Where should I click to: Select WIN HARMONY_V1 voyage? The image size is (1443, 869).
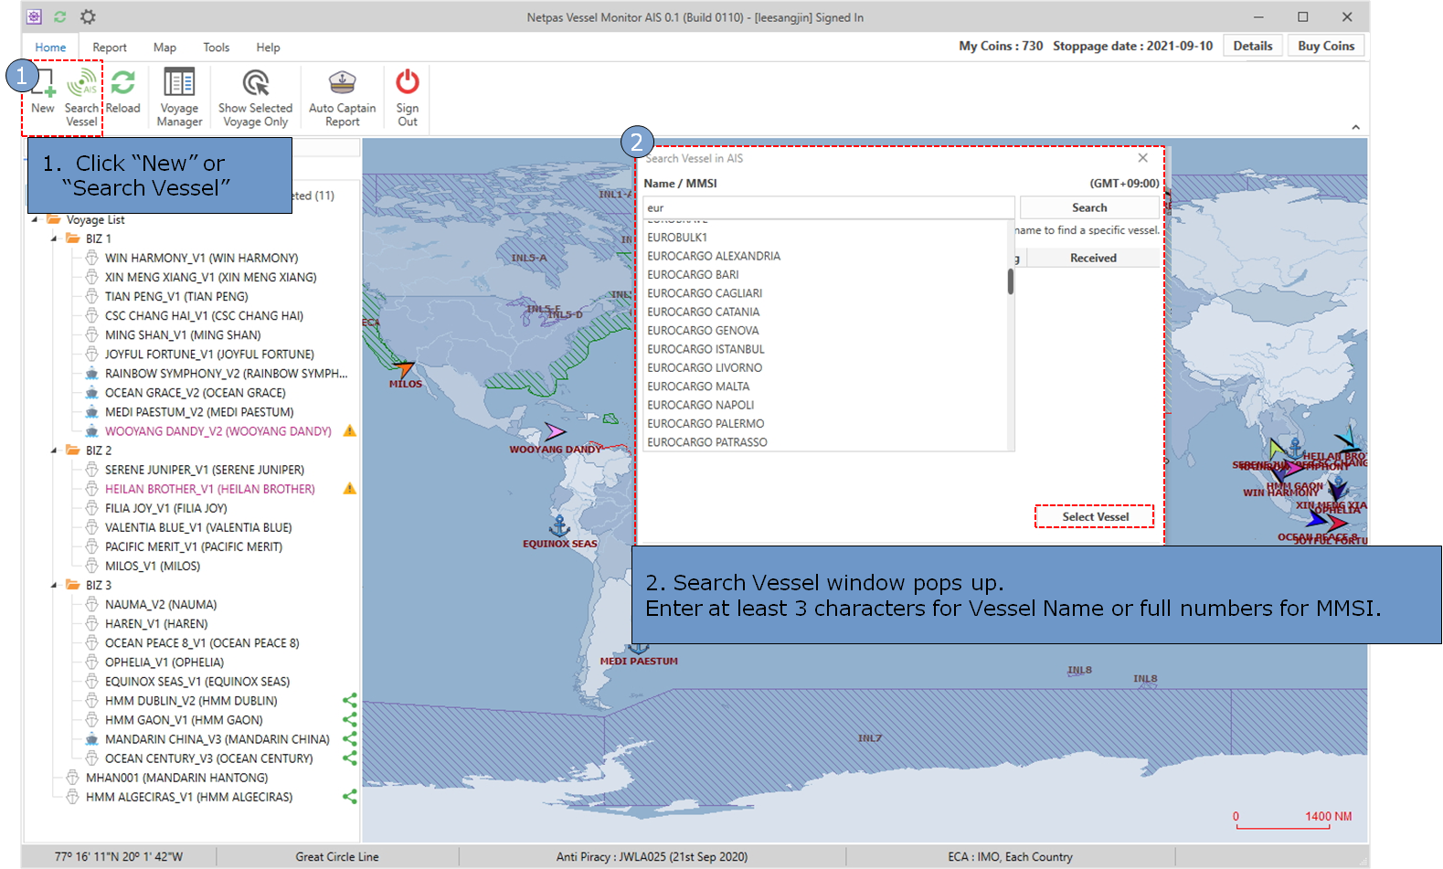pos(201,258)
